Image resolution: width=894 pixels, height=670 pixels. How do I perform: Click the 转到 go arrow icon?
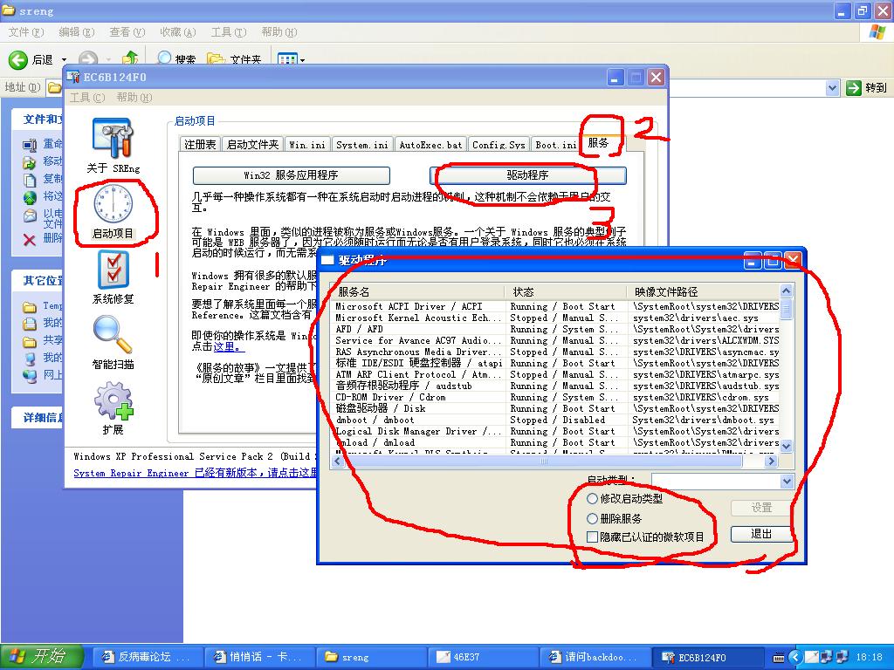(854, 88)
